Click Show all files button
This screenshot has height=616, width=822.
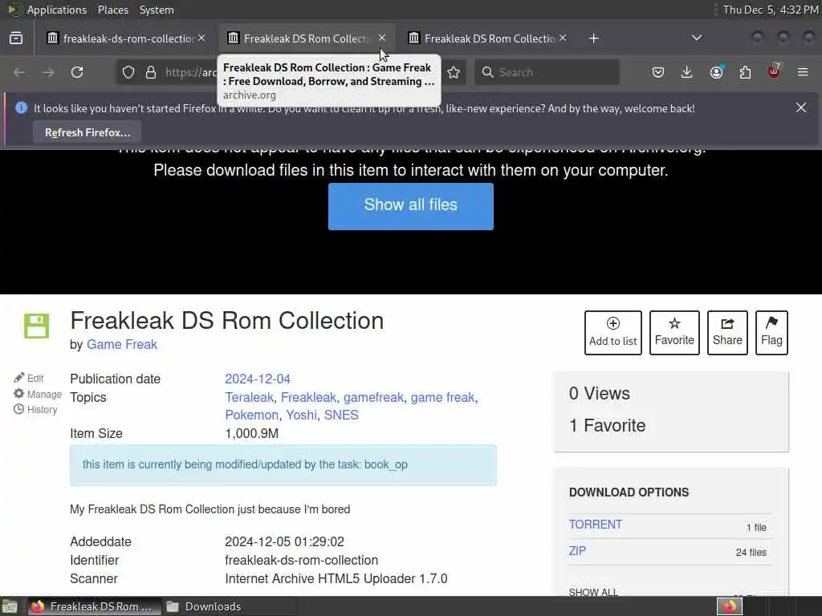[410, 206]
